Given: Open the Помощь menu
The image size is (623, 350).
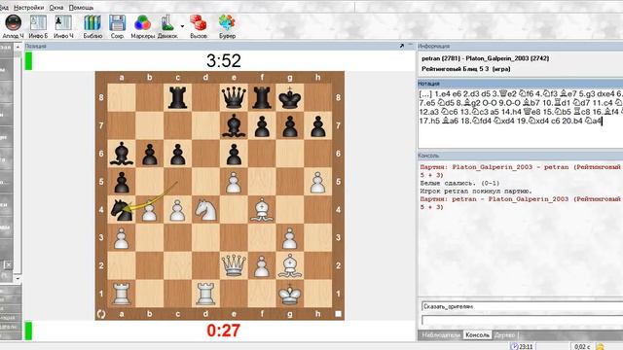Looking at the screenshot, I should pos(81,8).
